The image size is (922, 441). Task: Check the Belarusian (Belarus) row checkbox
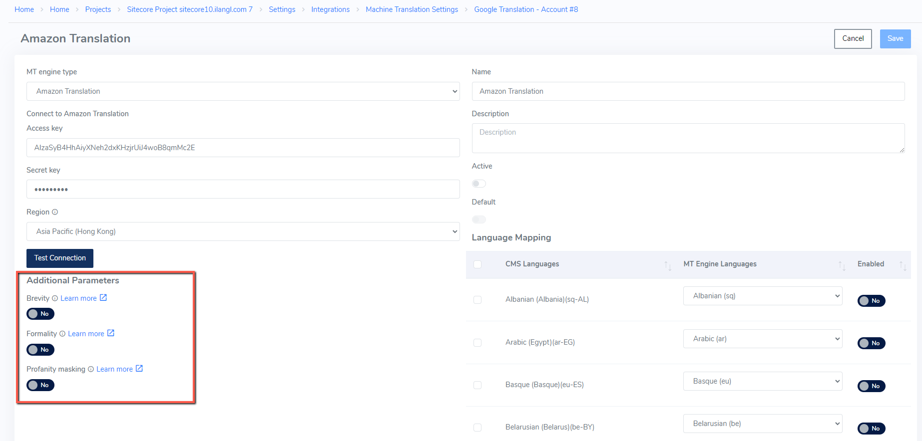point(477,428)
